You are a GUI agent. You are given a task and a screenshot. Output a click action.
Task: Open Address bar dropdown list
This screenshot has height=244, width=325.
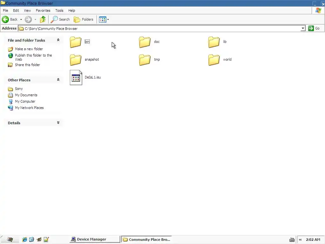click(303, 28)
